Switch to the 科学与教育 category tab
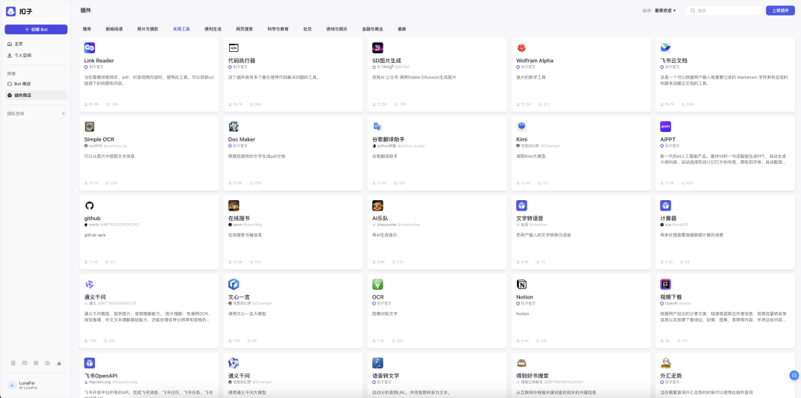Screen dimensions: 801x398 (x=278, y=29)
